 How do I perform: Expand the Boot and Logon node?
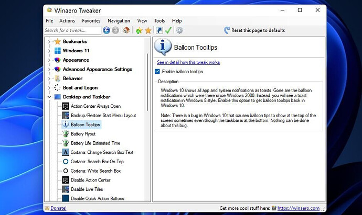point(49,88)
